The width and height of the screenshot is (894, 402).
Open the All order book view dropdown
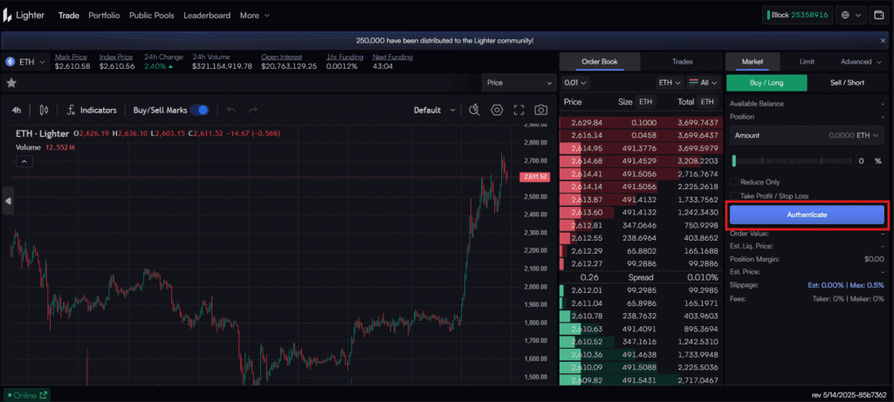point(705,83)
